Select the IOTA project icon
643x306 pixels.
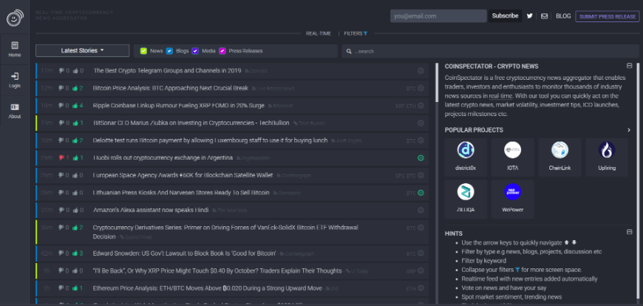(512, 151)
